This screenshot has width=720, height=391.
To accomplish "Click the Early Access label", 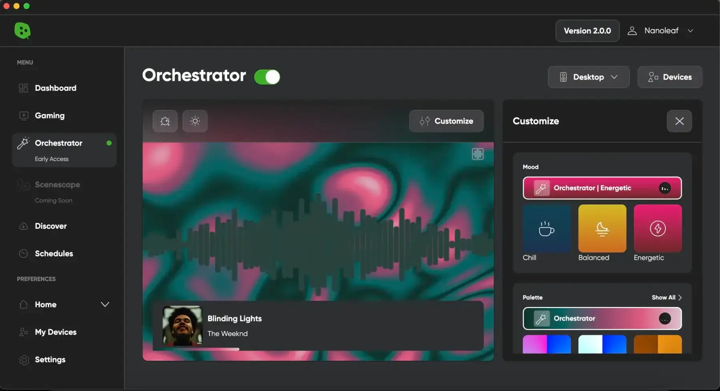I will 52,159.
